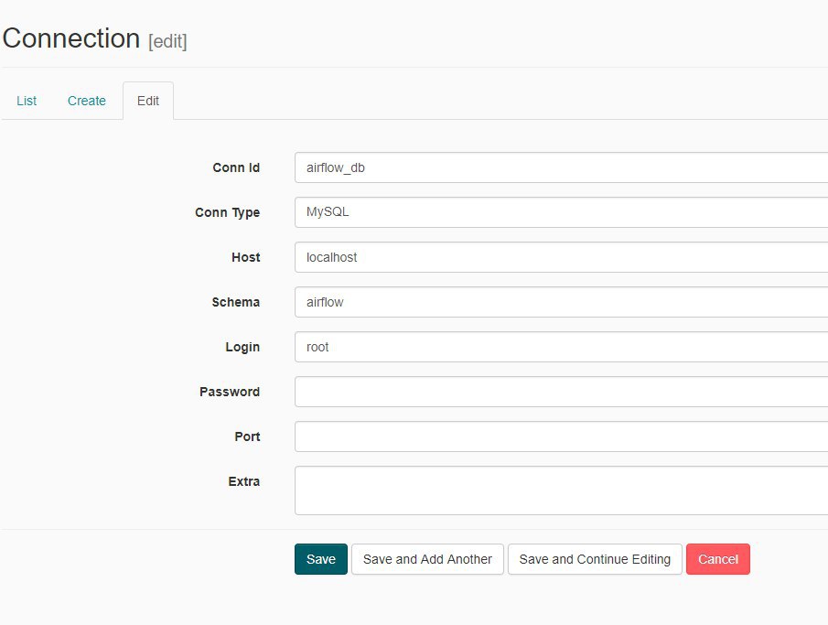Click Save and Continue Editing
This screenshot has height=625, width=828.
pos(595,559)
